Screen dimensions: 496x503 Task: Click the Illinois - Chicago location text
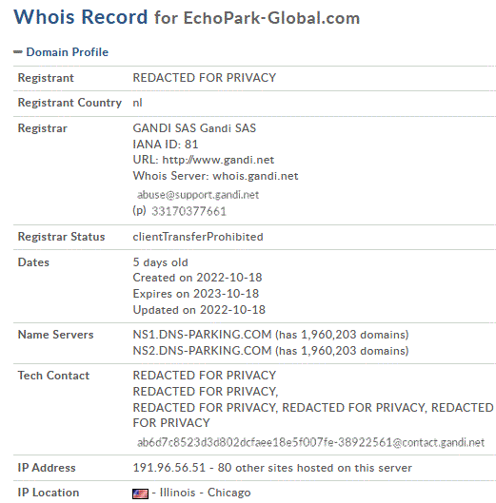205,493
